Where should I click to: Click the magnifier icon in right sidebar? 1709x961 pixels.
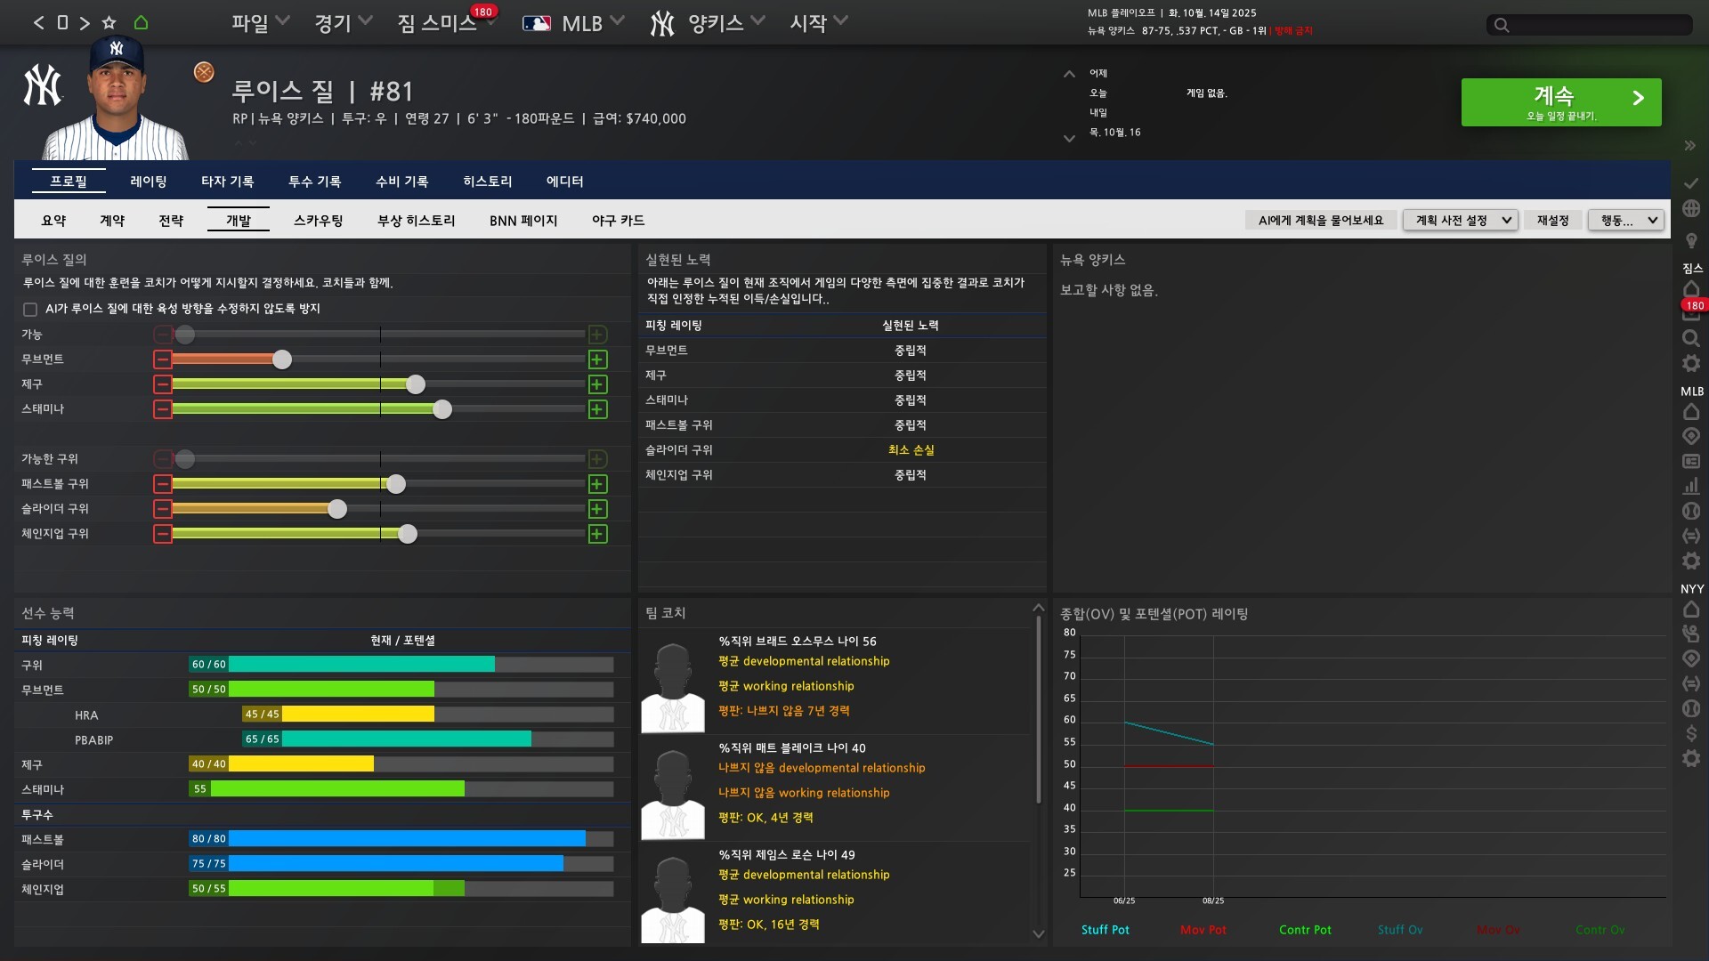(x=1691, y=338)
